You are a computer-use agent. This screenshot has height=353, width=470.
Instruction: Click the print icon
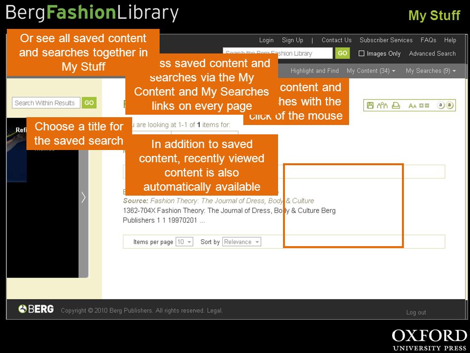click(x=396, y=105)
